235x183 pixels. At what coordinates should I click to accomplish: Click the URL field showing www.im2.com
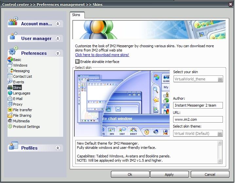tap(198, 119)
